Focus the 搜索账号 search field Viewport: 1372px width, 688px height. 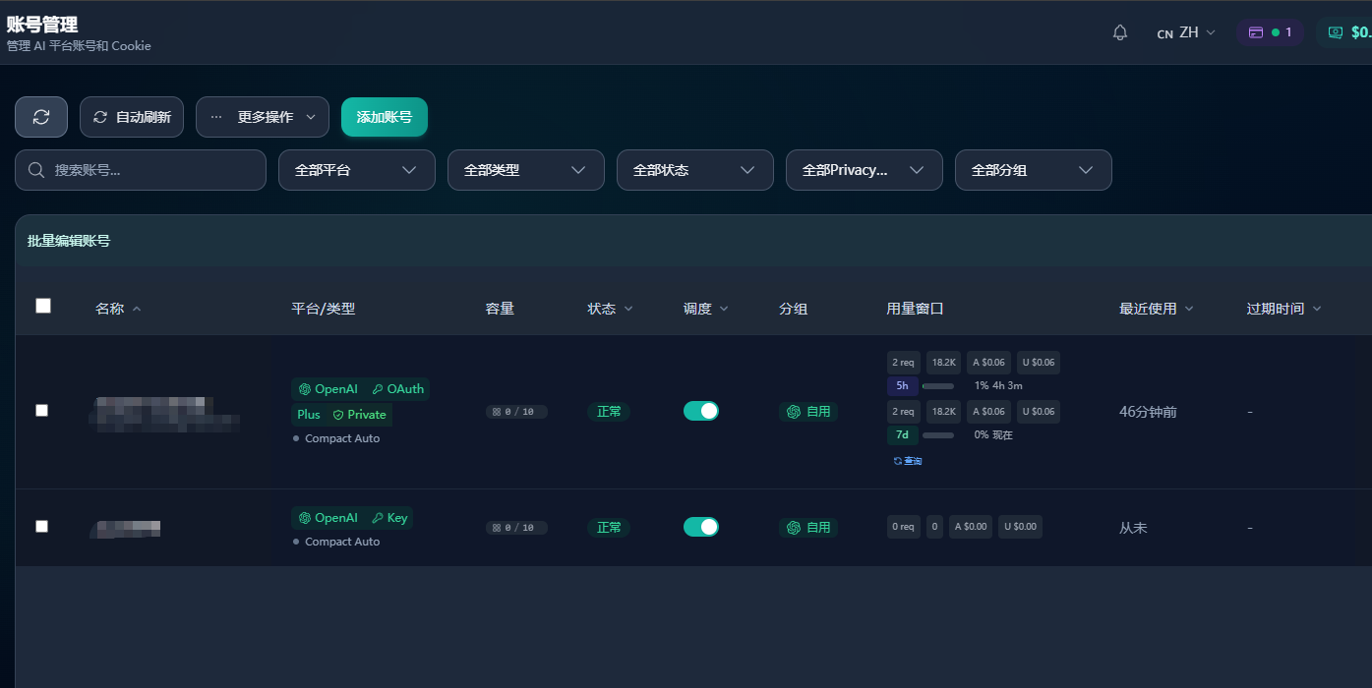[141, 170]
